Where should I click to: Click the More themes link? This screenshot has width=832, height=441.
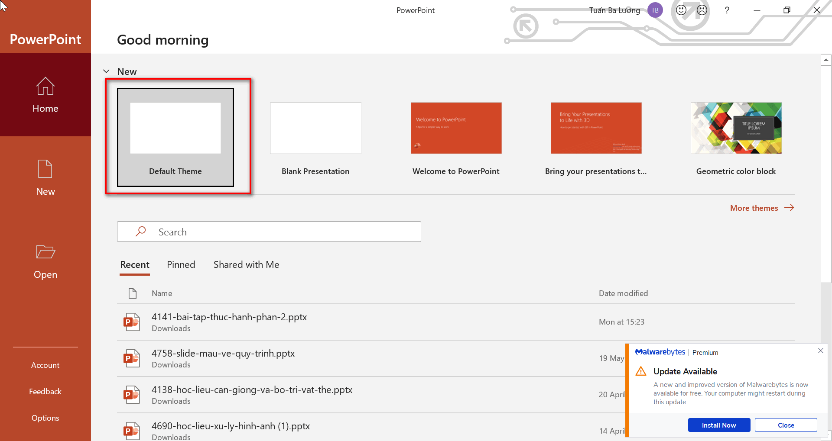click(x=762, y=208)
